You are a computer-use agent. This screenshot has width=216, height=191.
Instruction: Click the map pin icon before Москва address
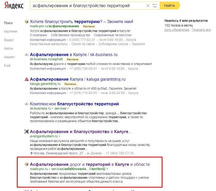[31, 153]
